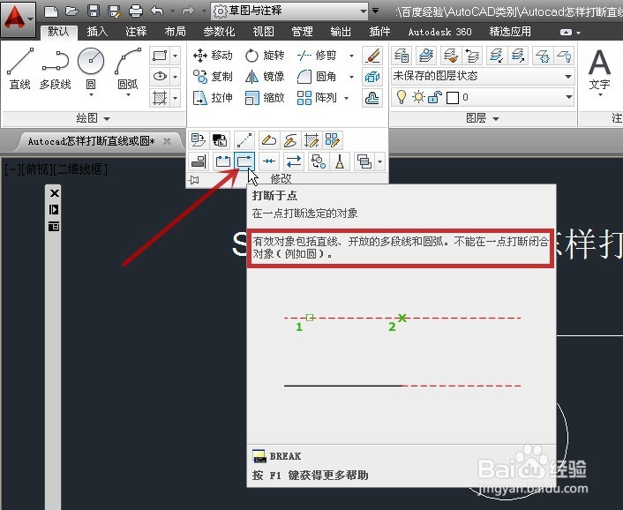This screenshot has width=623, height=510.
Task: Click the erase tool icon
Action: pyautogui.click(x=372, y=56)
